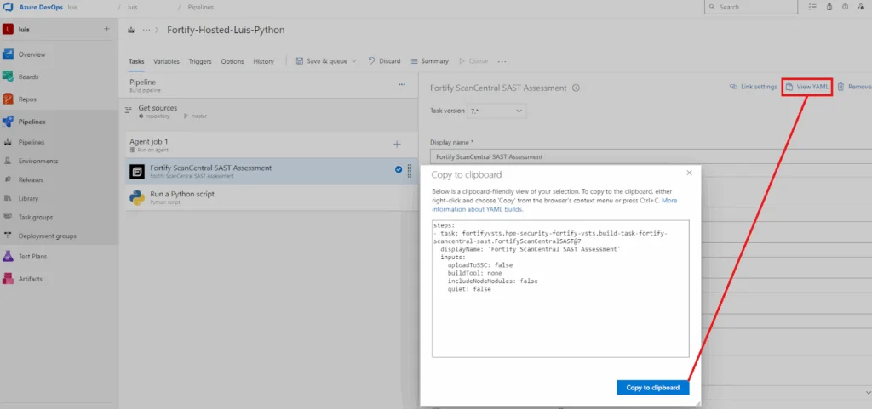The height and width of the screenshot is (409, 872).
Task: Close the Copy to clipboard dialog
Action: (689, 173)
